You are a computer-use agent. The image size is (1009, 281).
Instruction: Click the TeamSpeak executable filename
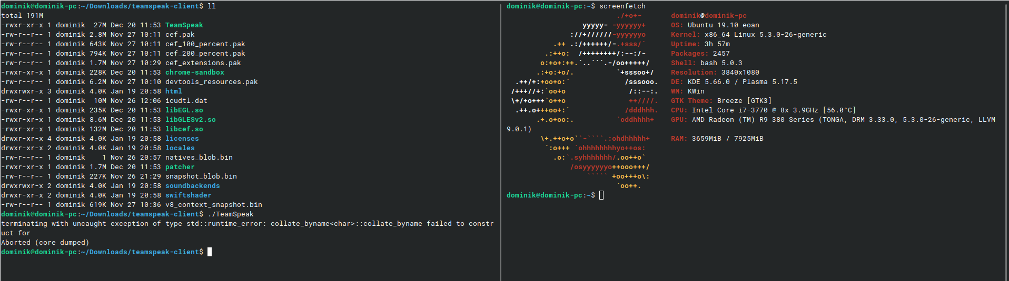pyautogui.click(x=184, y=25)
